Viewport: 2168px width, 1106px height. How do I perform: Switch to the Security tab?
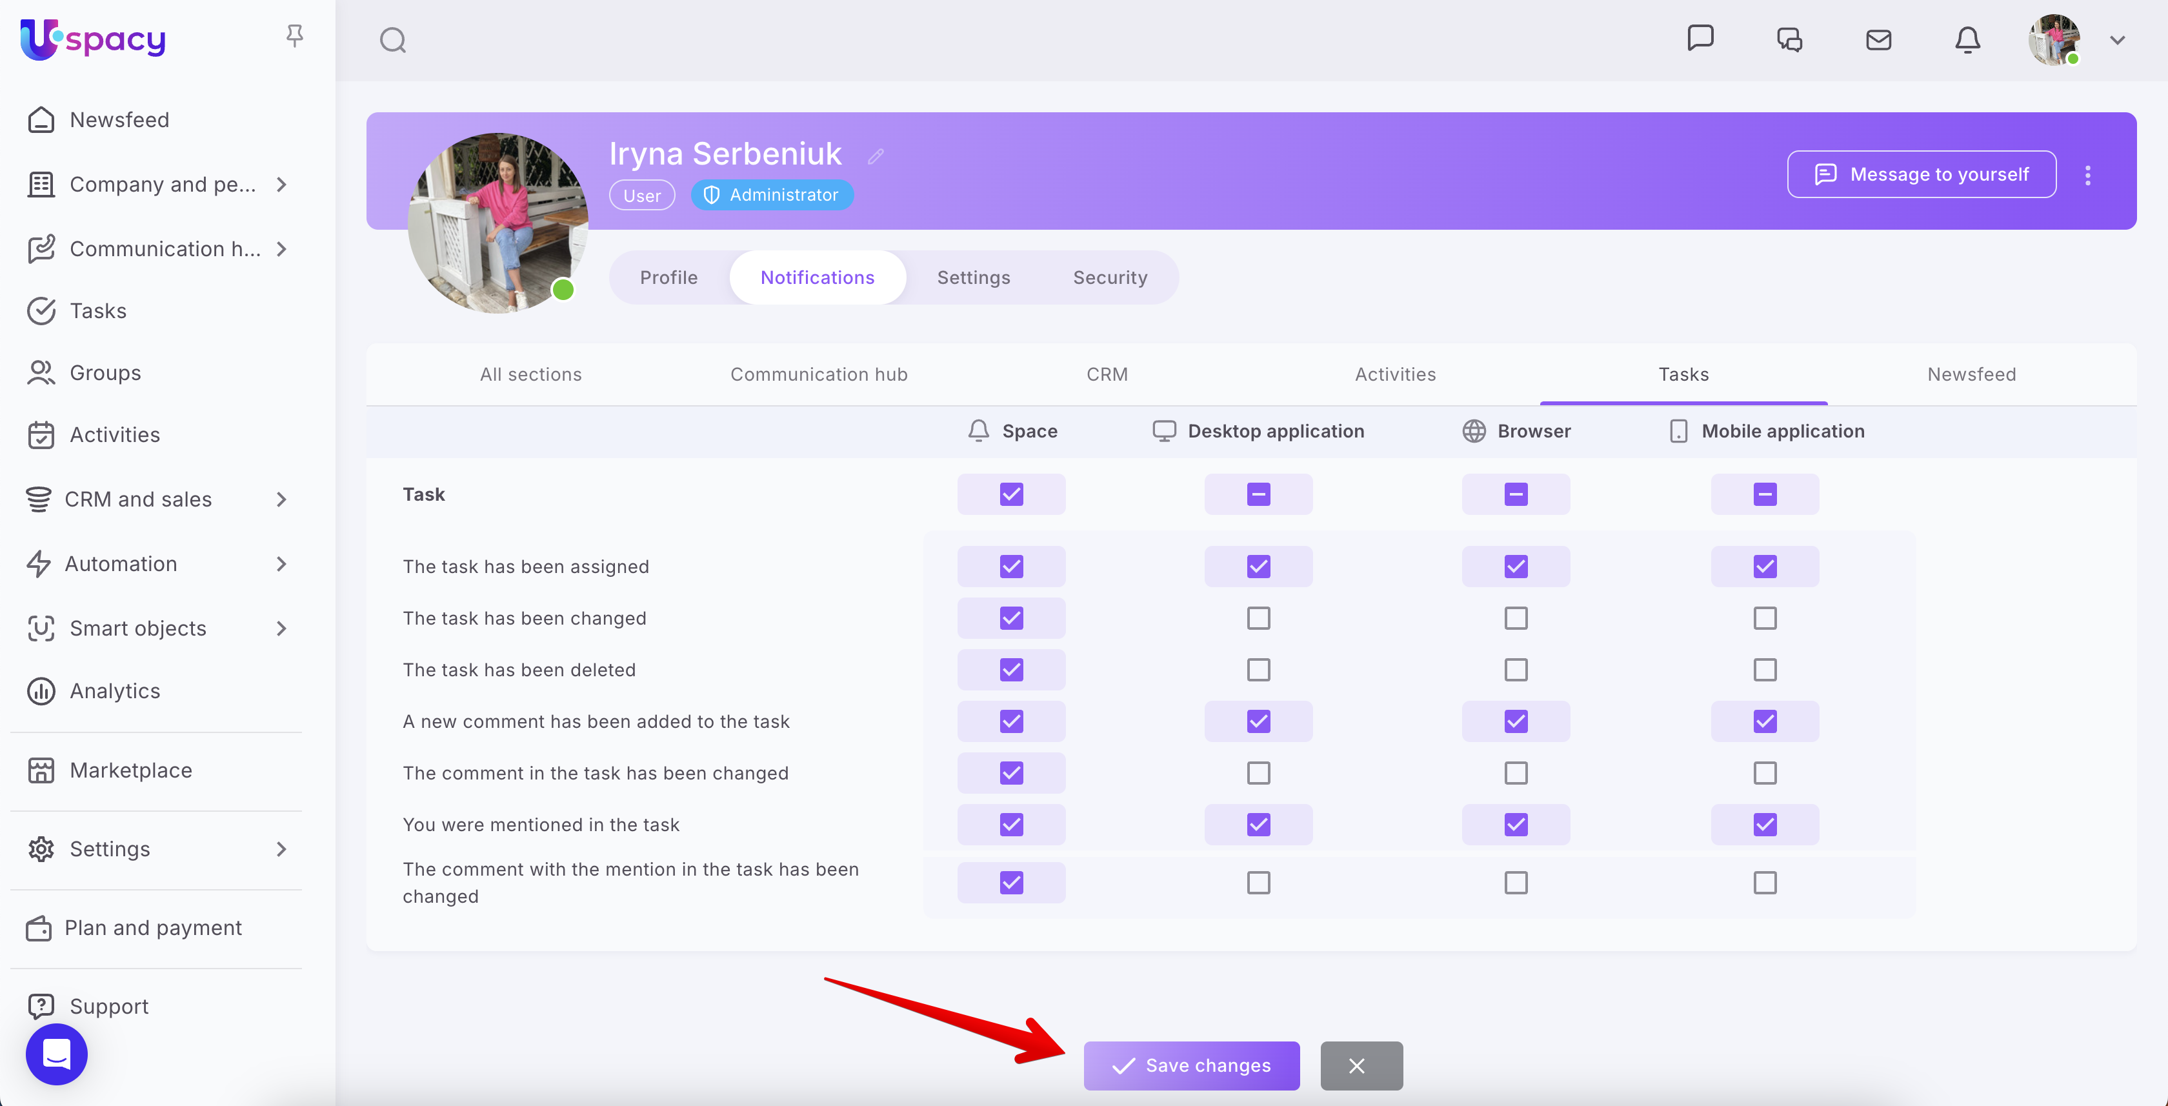click(1109, 277)
